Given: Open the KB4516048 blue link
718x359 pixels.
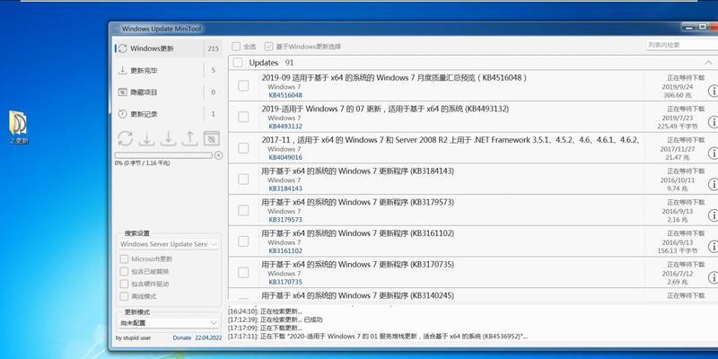Looking at the screenshot, I should tap(285, 95).
